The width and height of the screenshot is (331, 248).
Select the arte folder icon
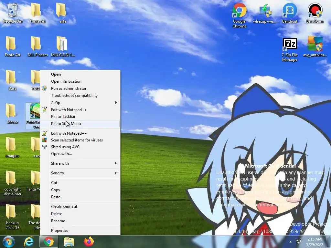click(63, 13)
